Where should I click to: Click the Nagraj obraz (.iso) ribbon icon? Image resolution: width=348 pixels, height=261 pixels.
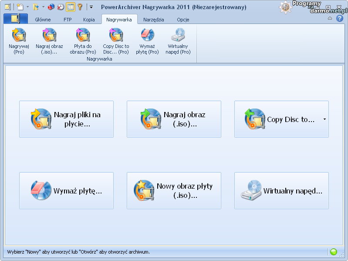pyautogui.click(x=49, y=35)
